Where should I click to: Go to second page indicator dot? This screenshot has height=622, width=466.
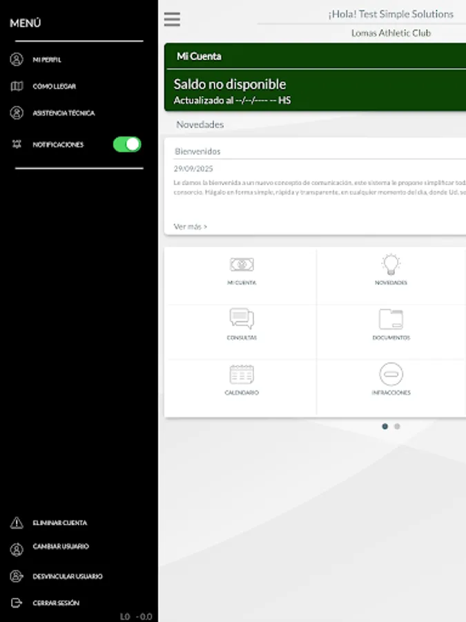pos(397,426)
